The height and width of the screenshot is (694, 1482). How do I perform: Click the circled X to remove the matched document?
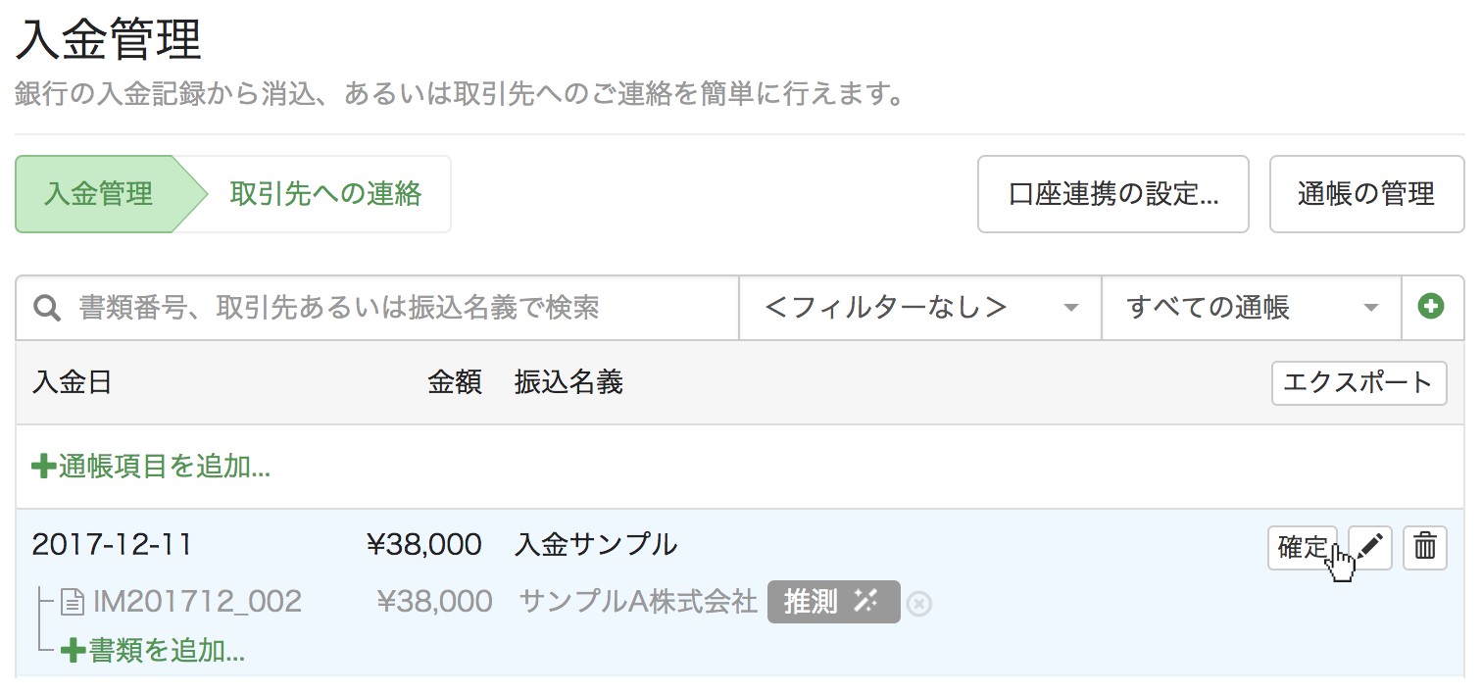click(919, 602)
